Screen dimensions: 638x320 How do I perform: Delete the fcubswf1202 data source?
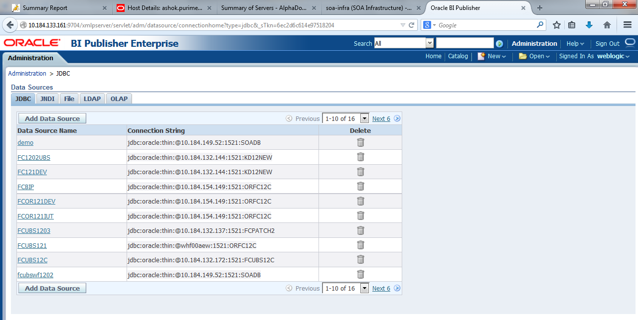point(360,274)
